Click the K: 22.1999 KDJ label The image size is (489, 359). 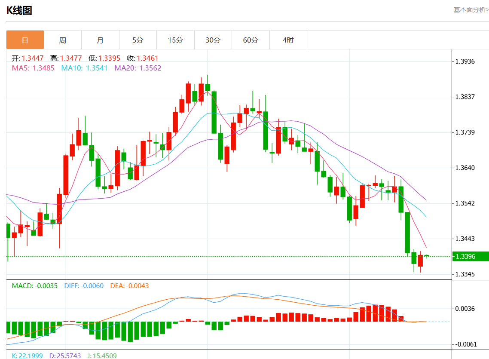coord(27,356)
